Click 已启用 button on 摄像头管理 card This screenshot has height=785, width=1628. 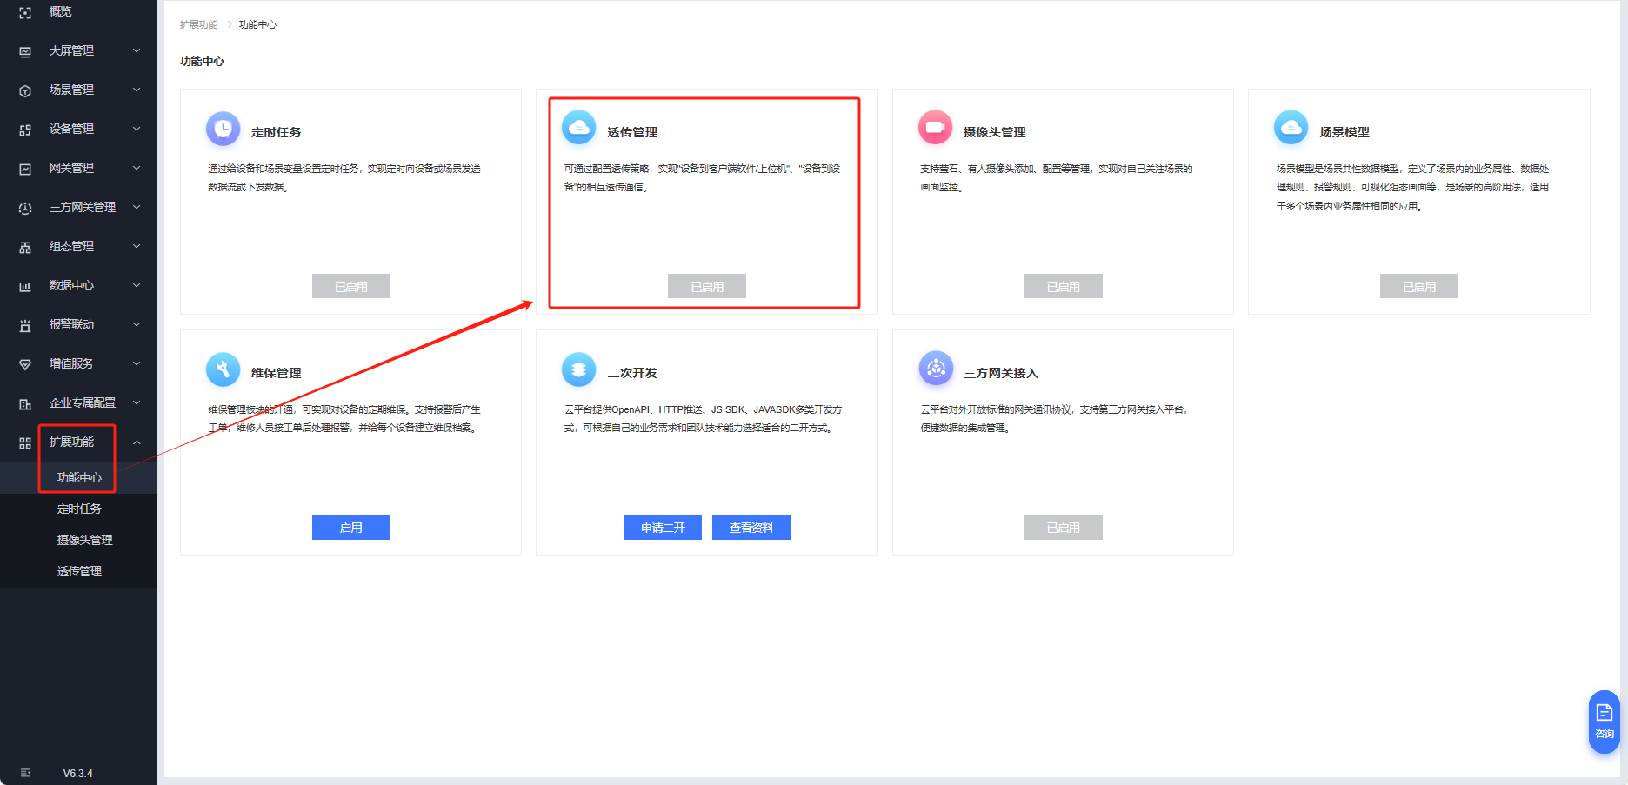click(1064, 286)
